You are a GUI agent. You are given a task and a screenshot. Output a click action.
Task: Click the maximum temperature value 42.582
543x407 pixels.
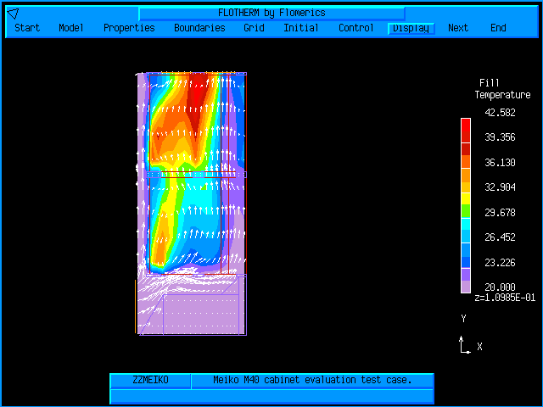pos(500,113)
